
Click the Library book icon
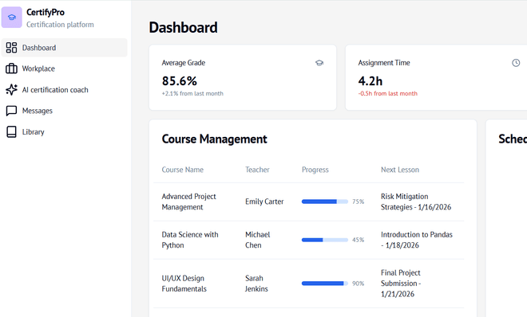coord(11,131)
